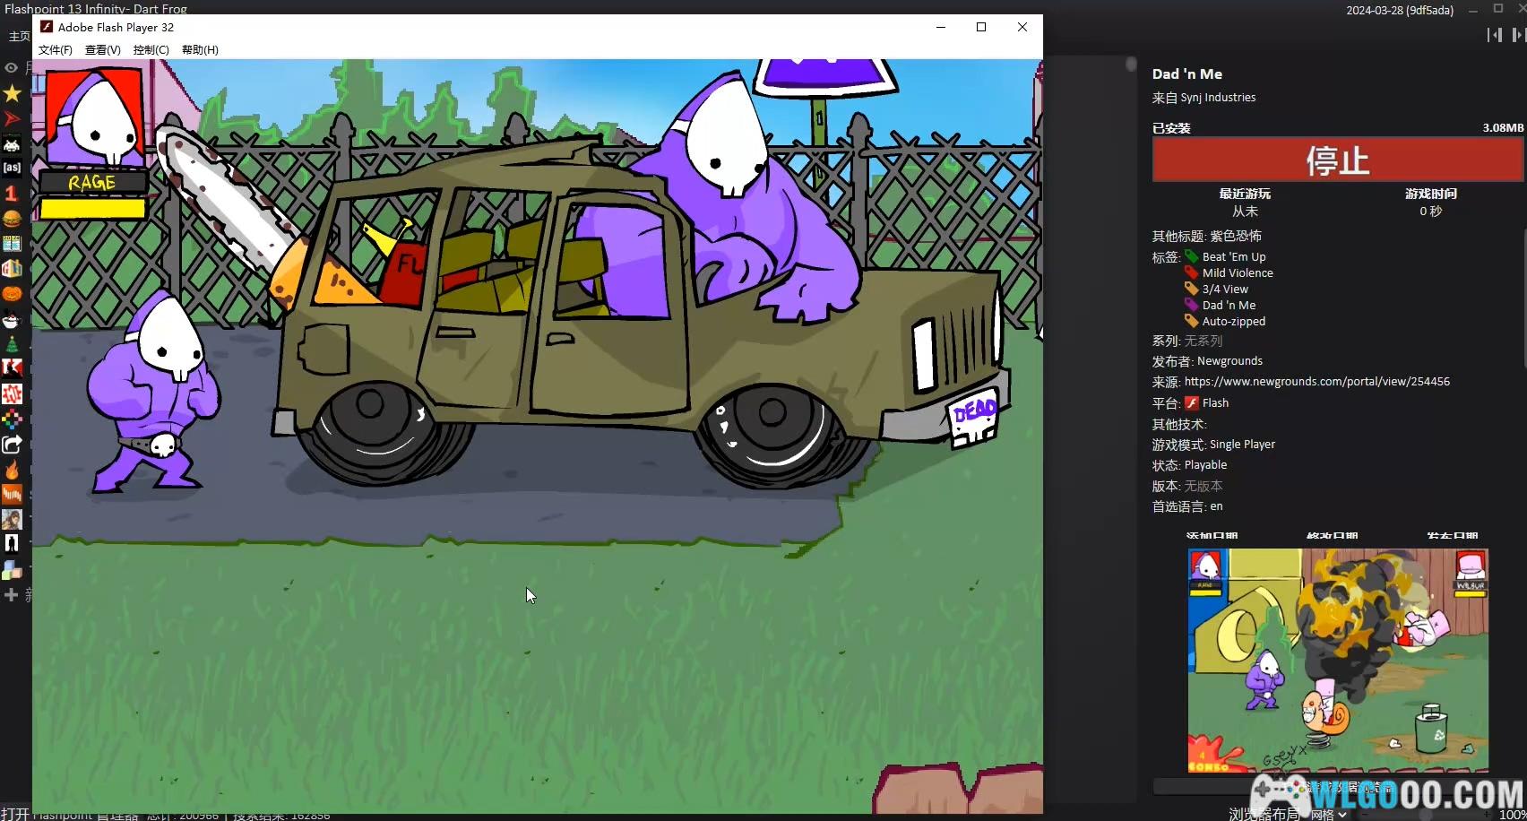Viewport: 1527px width, 821px height.
Task: Open the 控制(C) control menu
Action: tap(151, 50)
